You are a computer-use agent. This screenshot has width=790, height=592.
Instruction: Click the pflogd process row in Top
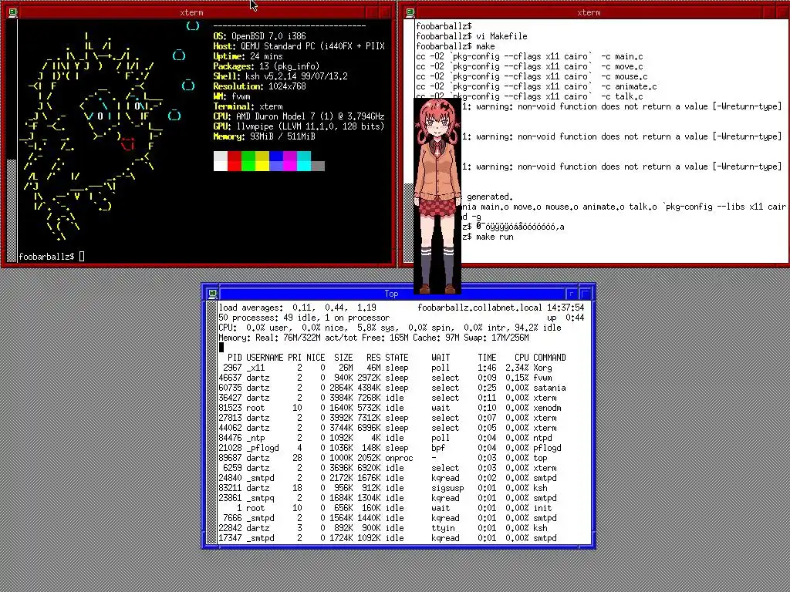point(393,448)
